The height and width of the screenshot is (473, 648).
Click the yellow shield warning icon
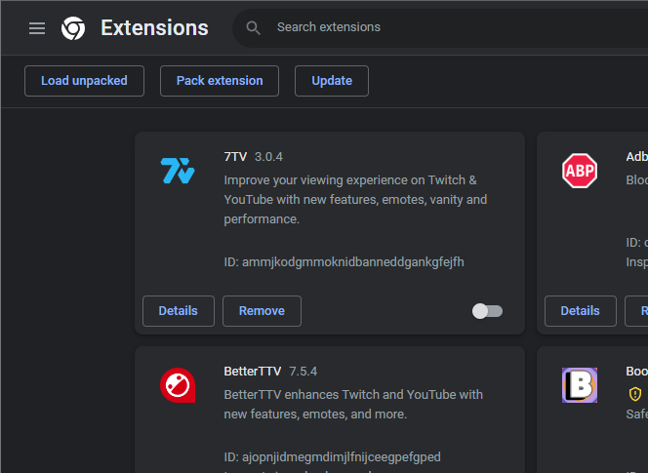click(634, 394)
